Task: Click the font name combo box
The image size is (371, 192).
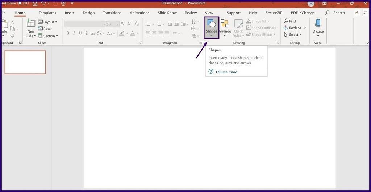Action: (x=85, y=24)
